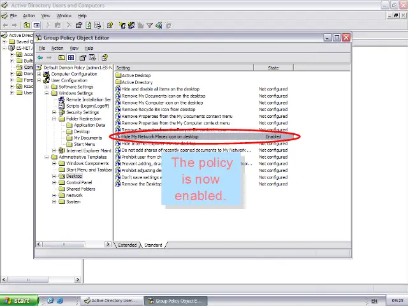Sort by the State column header
The height and width of the screenshot is (306, 408).
tap(273, 68)
